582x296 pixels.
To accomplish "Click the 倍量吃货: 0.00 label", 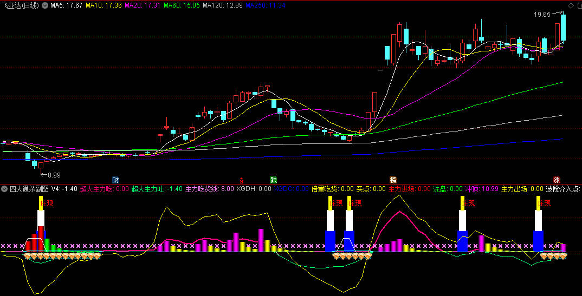I will point(333,189).
